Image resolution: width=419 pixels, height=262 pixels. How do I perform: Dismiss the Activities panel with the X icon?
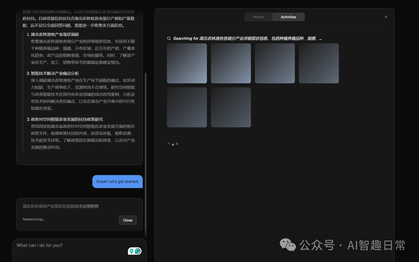pos(386,17)
